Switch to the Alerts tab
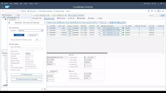Image resolution: width=166 pixels, height=93 pixels. pos(100,18)
